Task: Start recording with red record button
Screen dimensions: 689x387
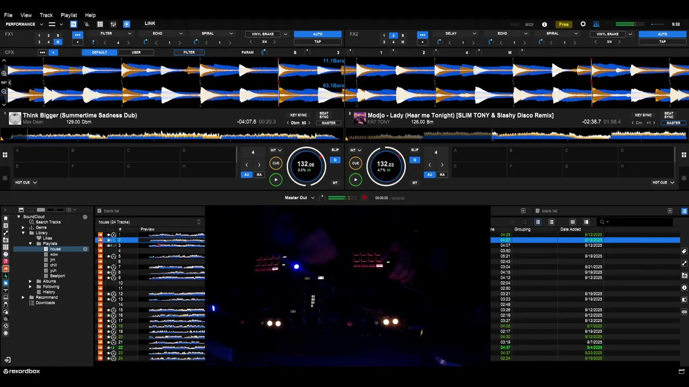Action: (x=364, y=198)
